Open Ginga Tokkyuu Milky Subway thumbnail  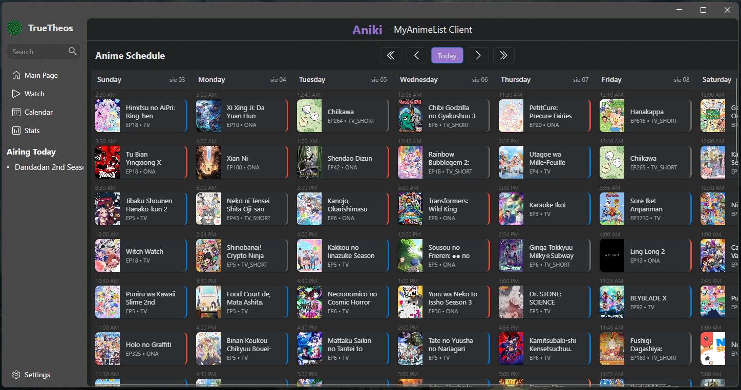tap(511, 255)
